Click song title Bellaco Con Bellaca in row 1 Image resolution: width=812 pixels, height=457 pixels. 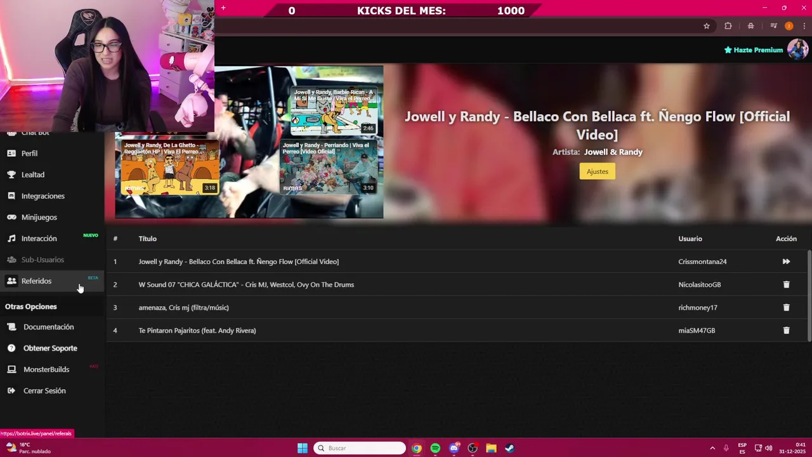click(239, 262)
